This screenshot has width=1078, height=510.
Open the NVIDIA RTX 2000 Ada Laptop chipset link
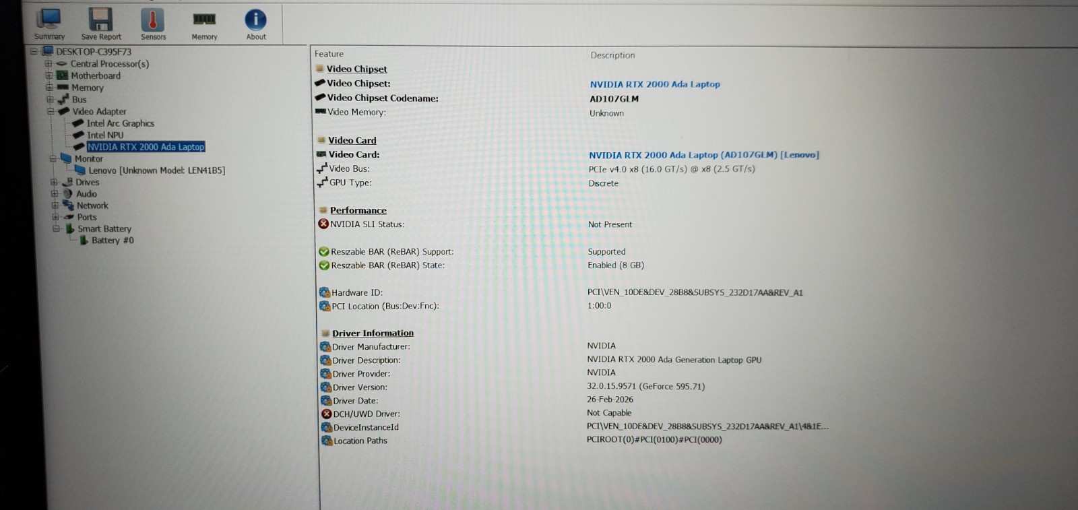655,84
